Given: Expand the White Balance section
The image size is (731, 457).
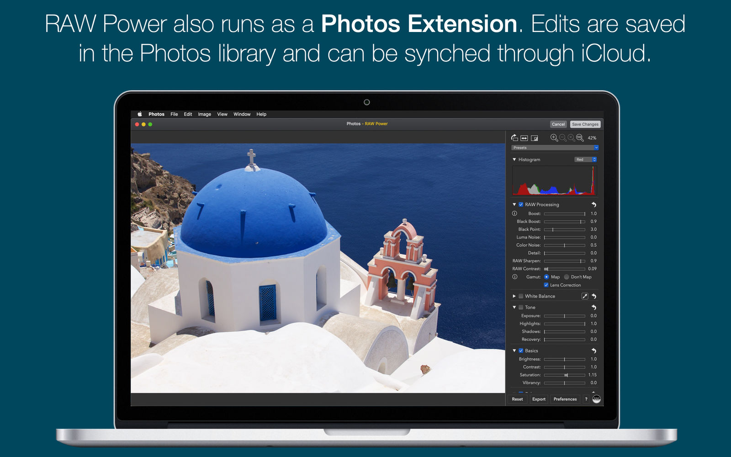Looking at the screenshot, I should (x=514, y=296).
